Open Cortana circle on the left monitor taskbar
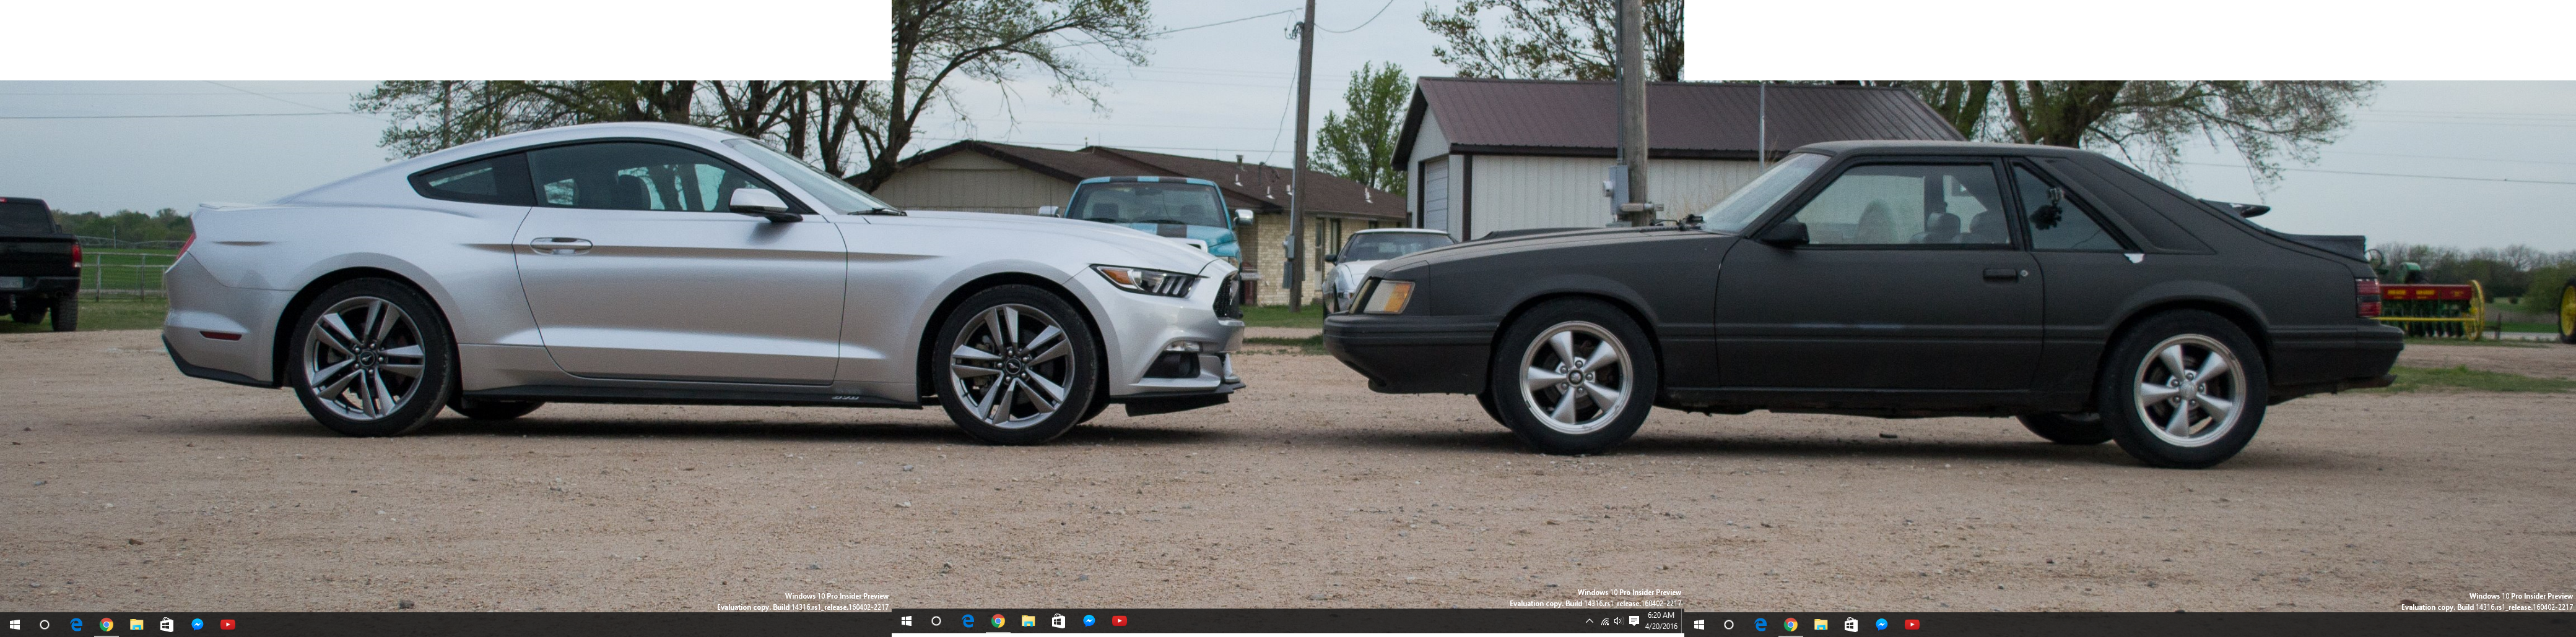Image resolution: width=2576 pixels, height=637 pixels. (x=44, y=624)
